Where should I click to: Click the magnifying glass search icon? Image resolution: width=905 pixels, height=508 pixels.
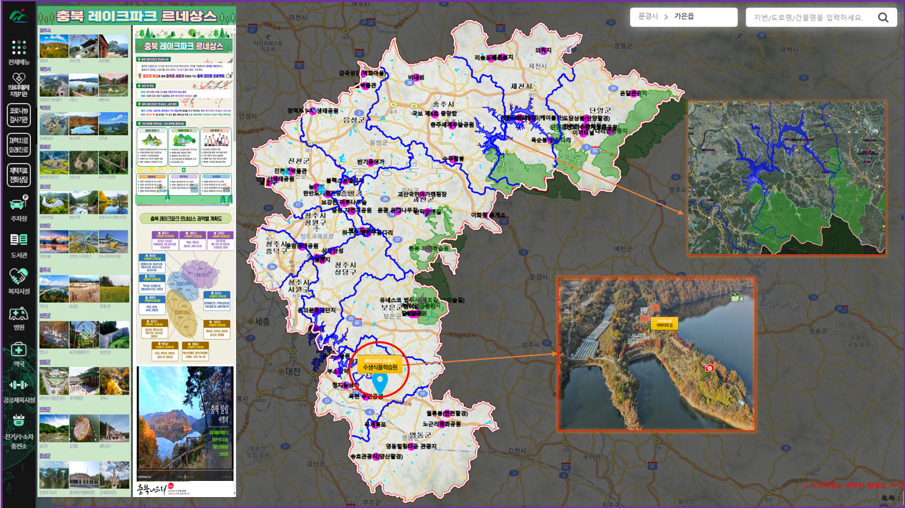pos(883,18)
